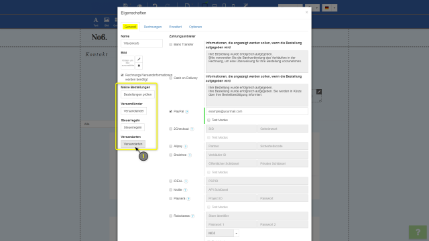Click the redo icon in the top toolbar
This screenshot has width=429, height=241.
click(168, 5)
